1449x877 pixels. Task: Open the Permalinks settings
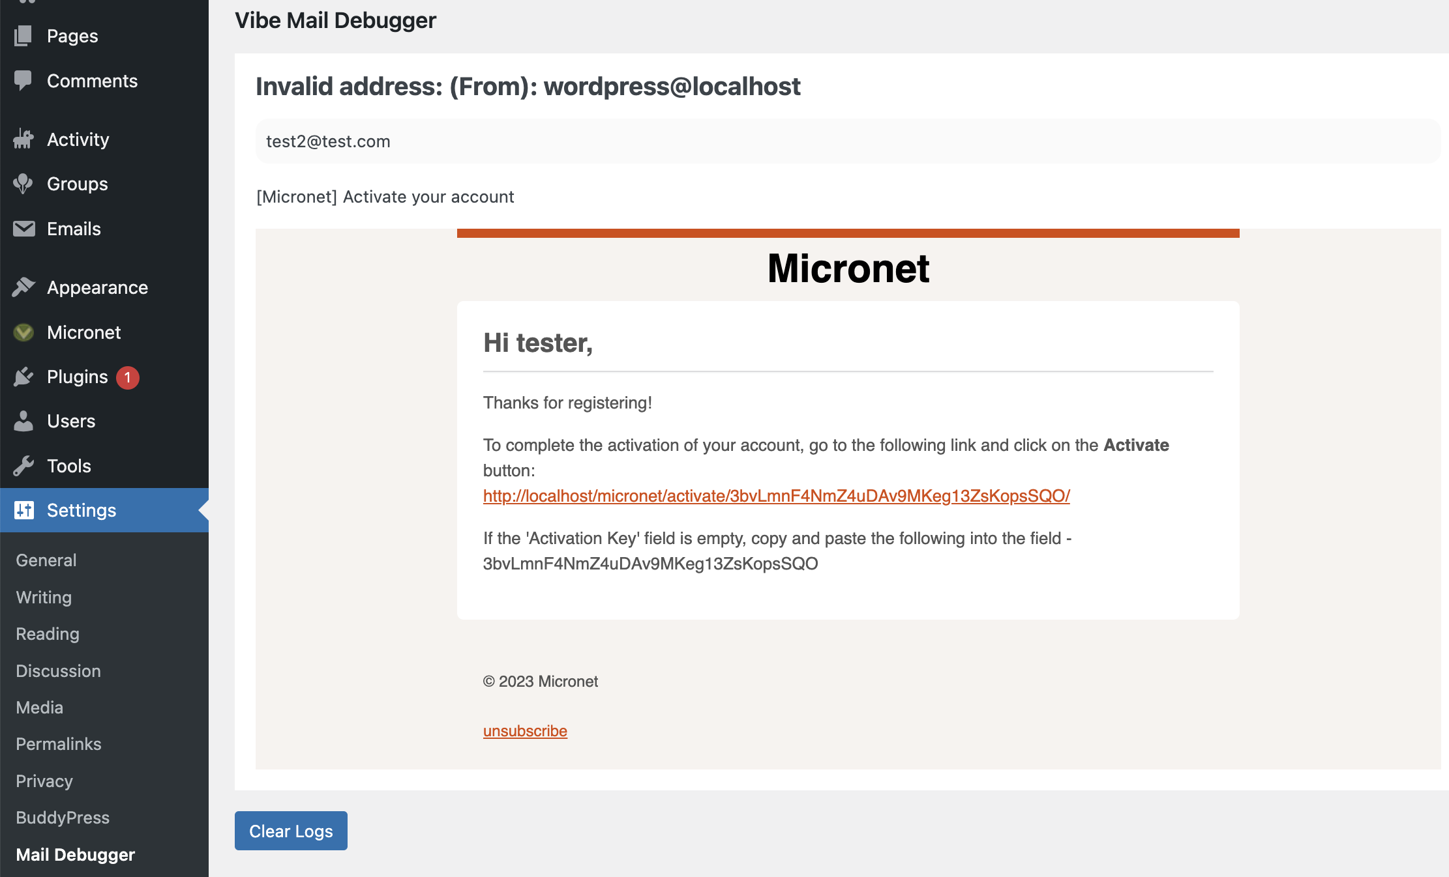tap(58, 743)
